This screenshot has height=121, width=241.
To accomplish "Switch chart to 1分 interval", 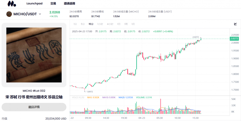I will tap(75, 24).
